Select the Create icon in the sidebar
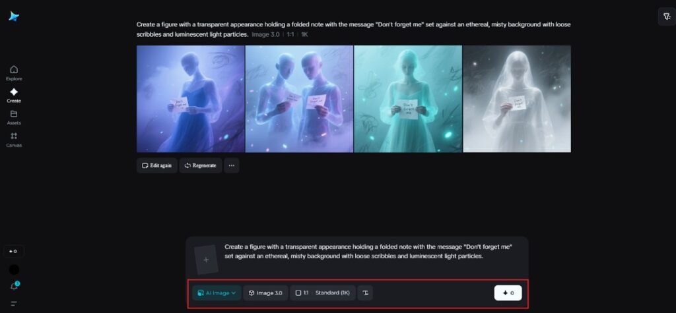Image resolution: width=676 pixels, height=313 pixels. pos(14,95)
